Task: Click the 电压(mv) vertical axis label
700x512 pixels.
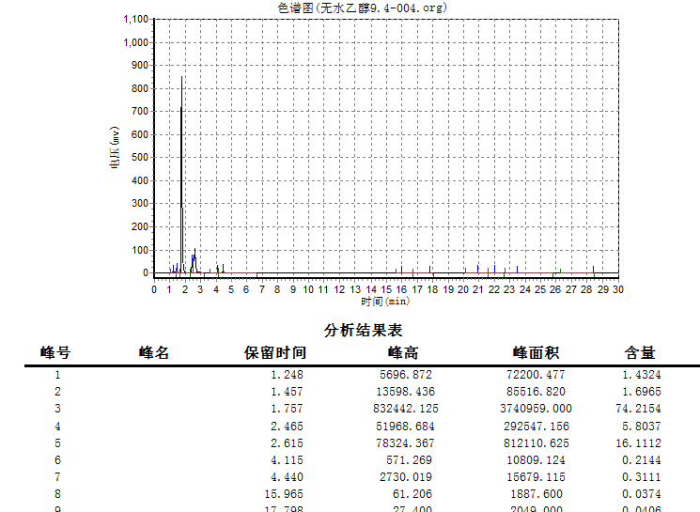Action: (115, 147)
